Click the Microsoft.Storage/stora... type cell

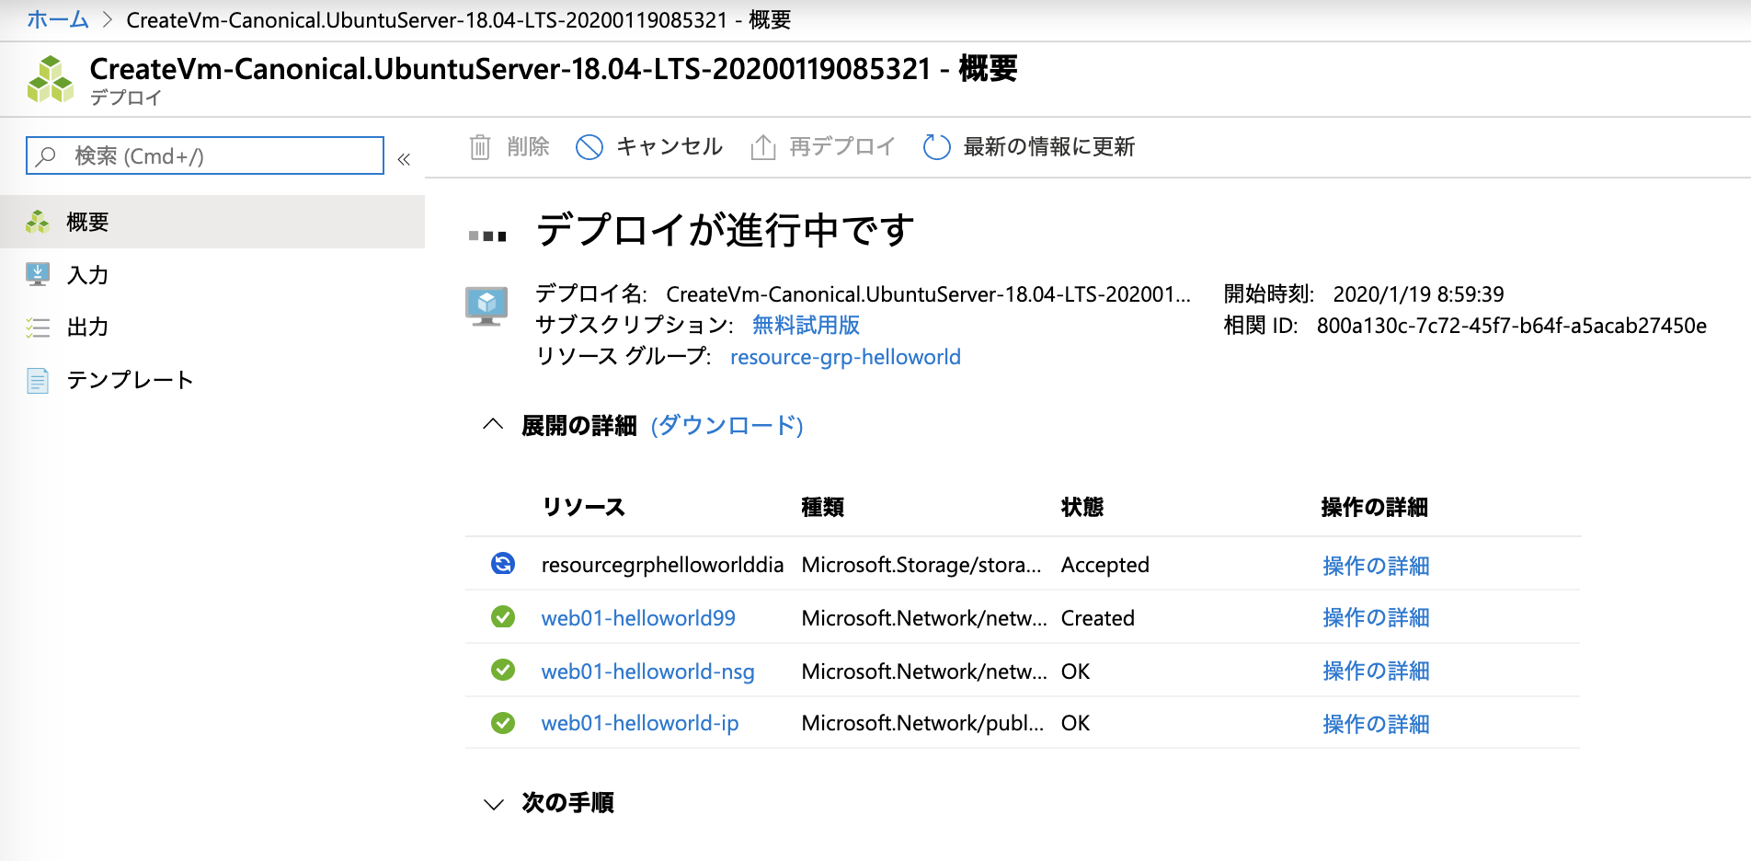click(921, 565)
